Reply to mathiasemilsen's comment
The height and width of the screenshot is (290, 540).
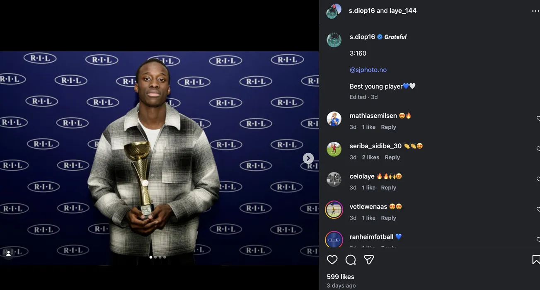pos(388,127)
